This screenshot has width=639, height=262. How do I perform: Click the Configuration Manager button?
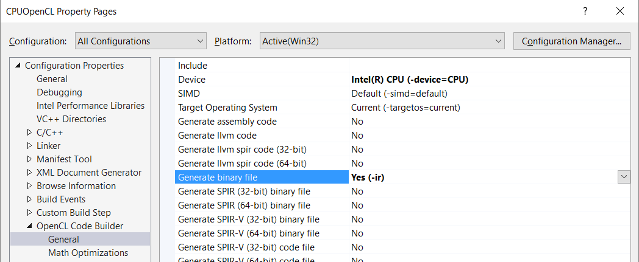coord(571,41)
